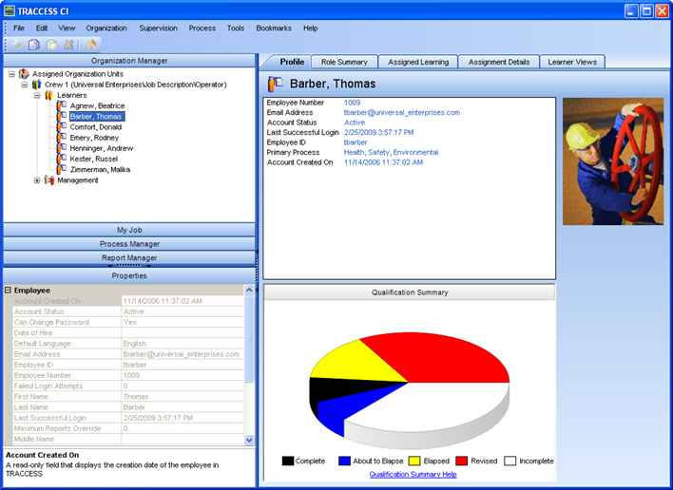Open the Process menu

coord(202,28)
